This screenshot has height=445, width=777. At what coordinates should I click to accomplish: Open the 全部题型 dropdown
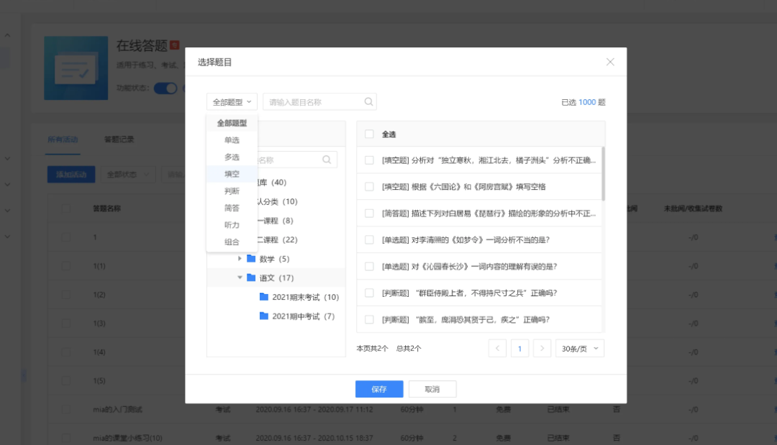pyautogui.click(x=232, y=101)
